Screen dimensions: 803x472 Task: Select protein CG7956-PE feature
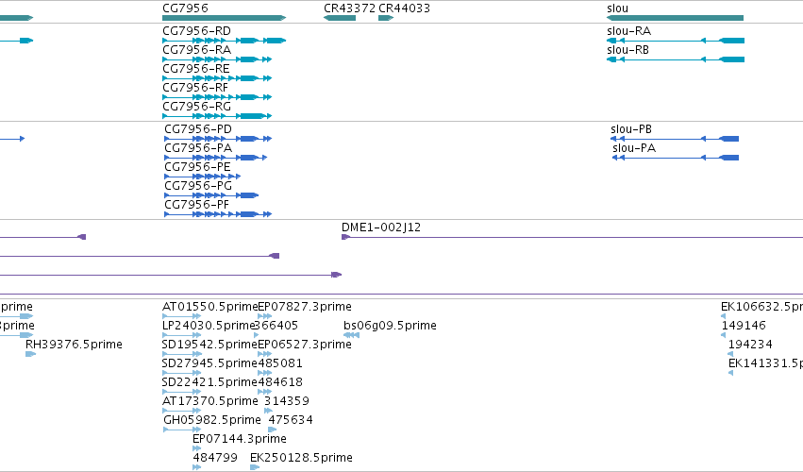202,177
